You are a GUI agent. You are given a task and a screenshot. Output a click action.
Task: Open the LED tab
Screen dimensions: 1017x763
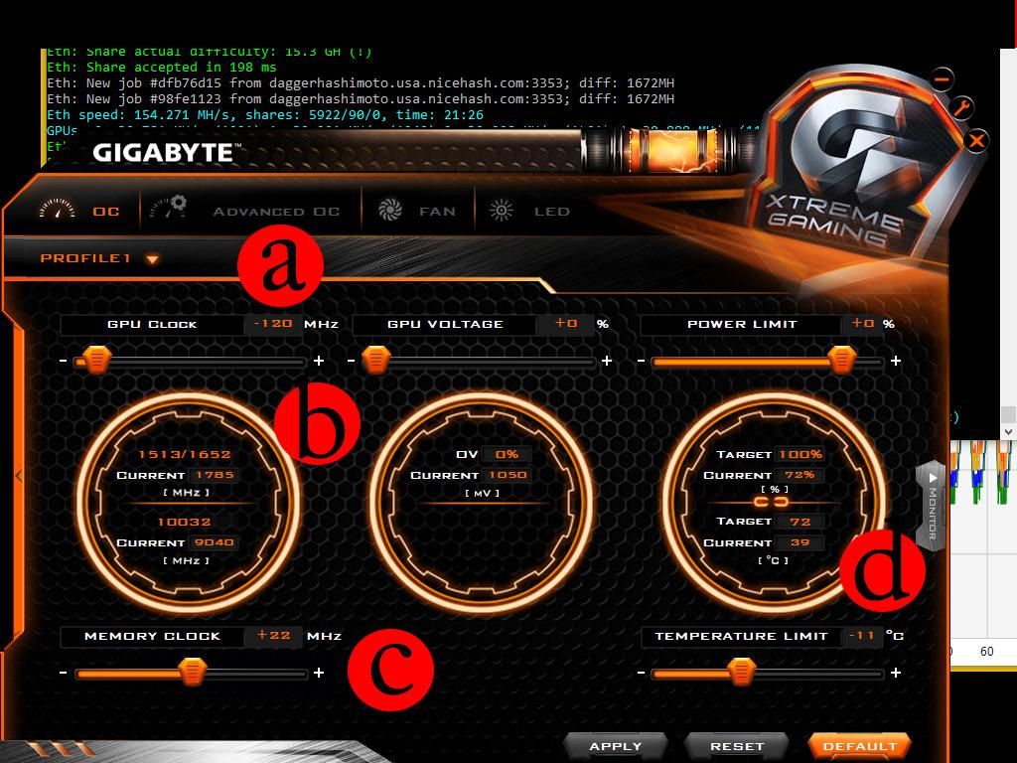coord(529,211)
